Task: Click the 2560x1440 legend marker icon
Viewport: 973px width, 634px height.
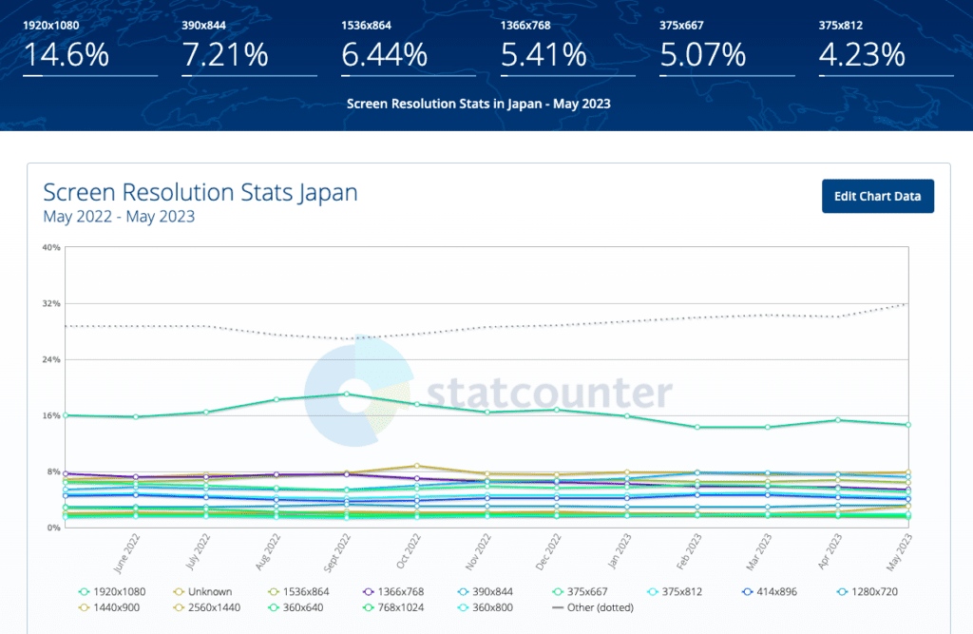Action: (x=177, y=607)
